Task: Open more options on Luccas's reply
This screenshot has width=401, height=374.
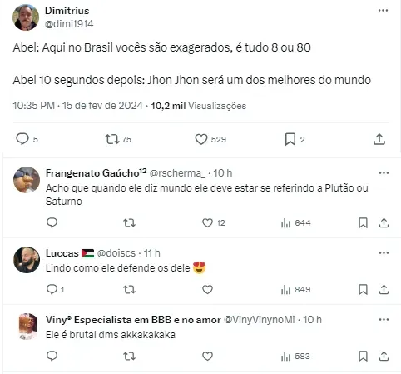Action: 384,253
